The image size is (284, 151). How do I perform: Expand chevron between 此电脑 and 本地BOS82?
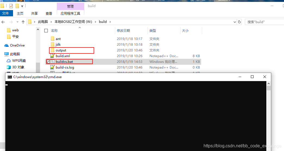tap(51, 22)
